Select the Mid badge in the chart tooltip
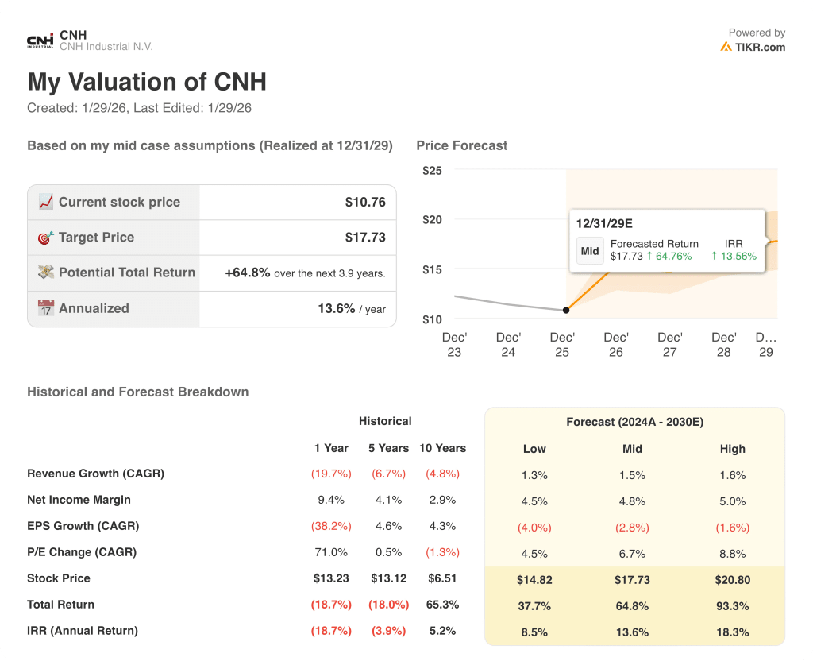813x661 pixels. click(590, 251)
